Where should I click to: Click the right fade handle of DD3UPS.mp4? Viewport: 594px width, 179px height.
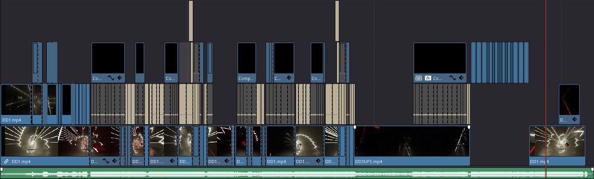coord(469,127)
